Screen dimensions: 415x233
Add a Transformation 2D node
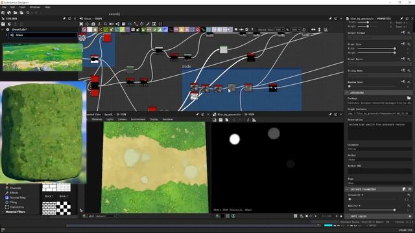pyautogui.click(x=192, y=30)
